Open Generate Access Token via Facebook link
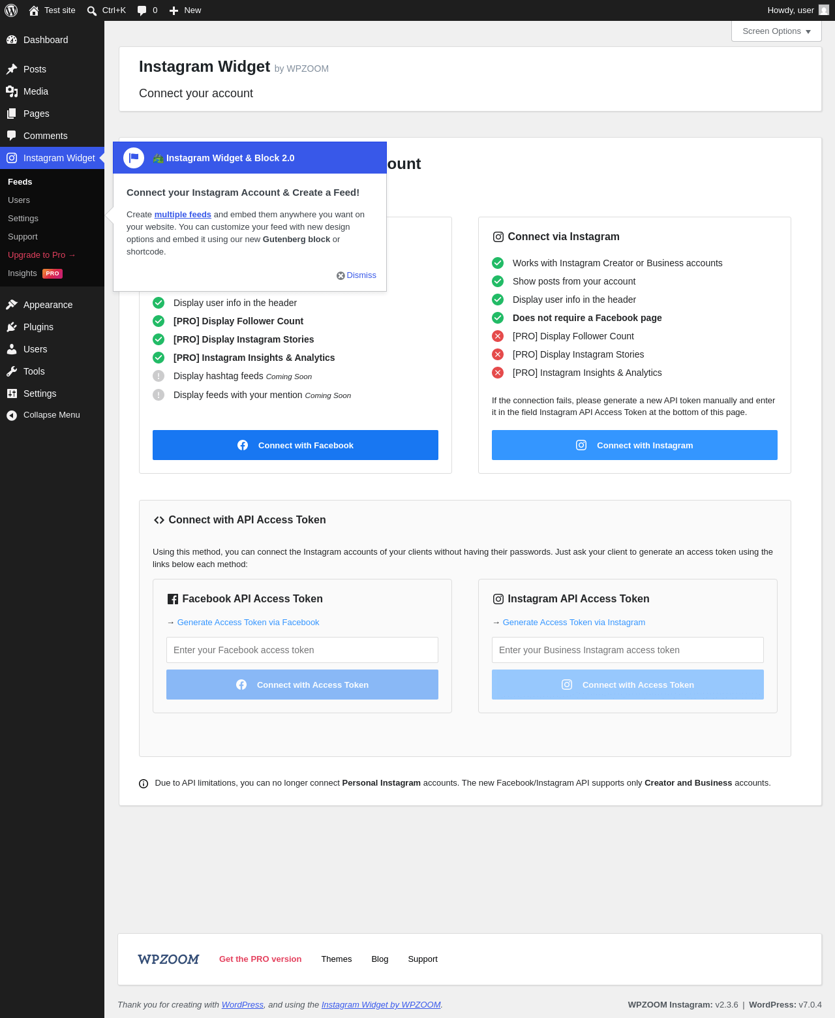The height and width of the screenshot is (1018, 835). 248,623
